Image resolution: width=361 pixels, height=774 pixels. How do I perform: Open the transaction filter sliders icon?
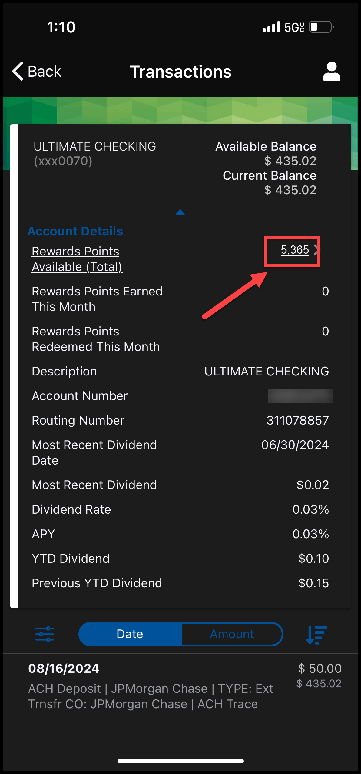pos(45,634)
